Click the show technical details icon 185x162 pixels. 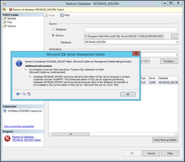click(x=29, y=94)
